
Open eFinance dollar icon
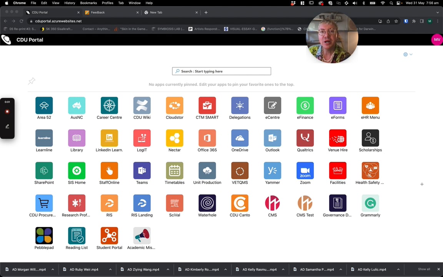(x=305, y=105)
